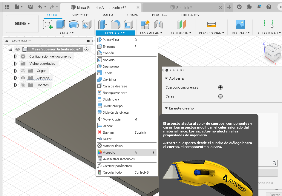Open the Job Status clock icon
282x196 pixels.
249,7
